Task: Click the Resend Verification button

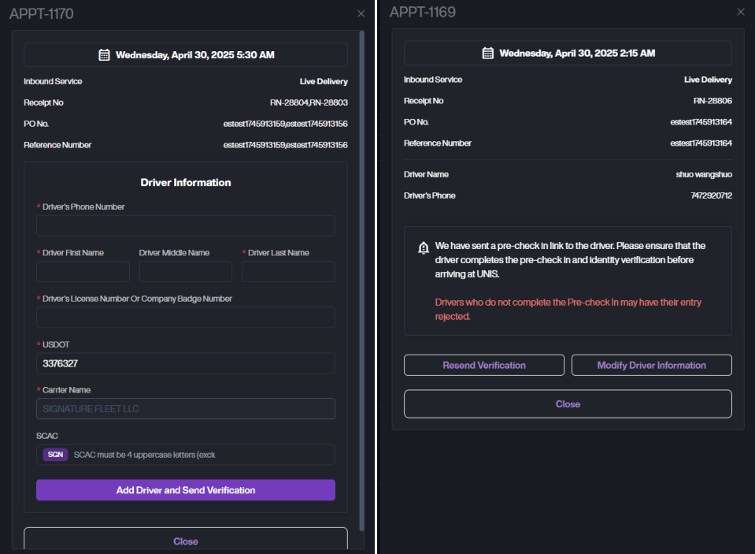Action: point(483,365)
